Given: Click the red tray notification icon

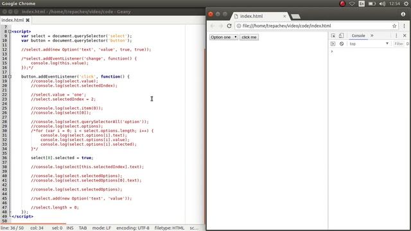Looking at the screenshot, I should (x=342, y=4).
